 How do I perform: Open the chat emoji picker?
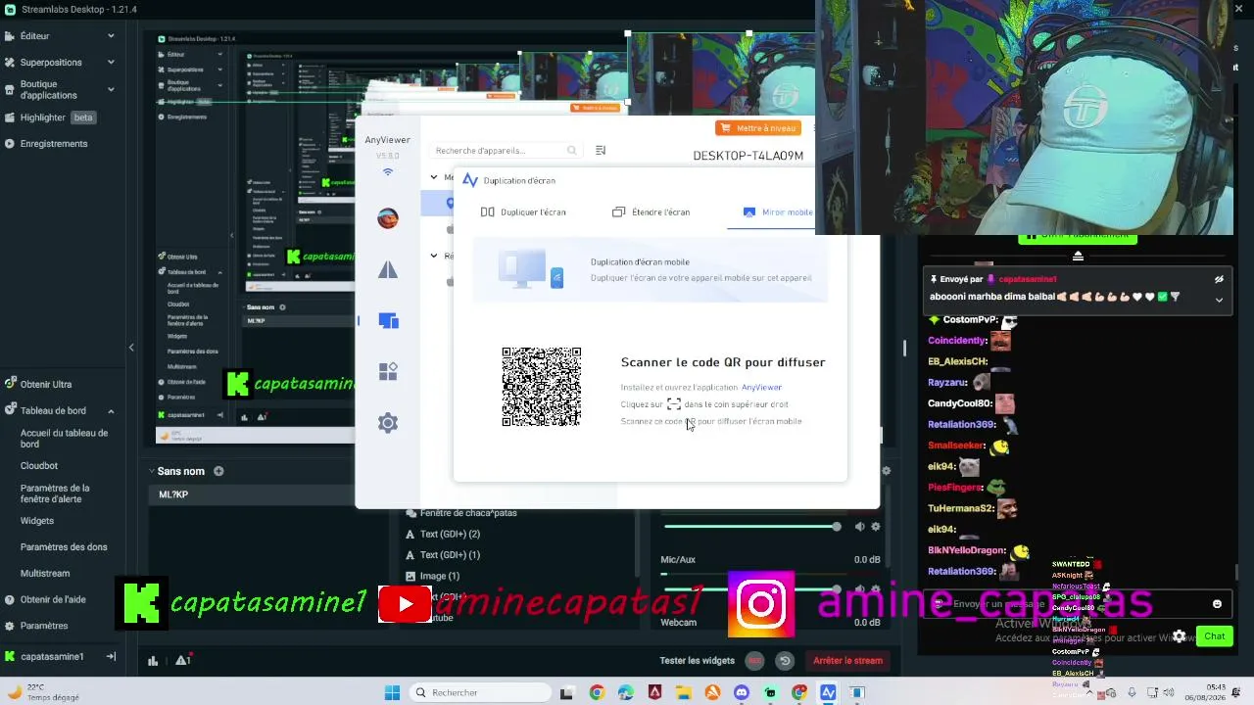1217,604
